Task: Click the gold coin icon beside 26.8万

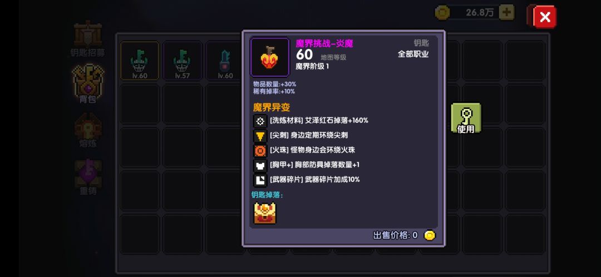Action: pyautogui.click(x=442, y=12)
